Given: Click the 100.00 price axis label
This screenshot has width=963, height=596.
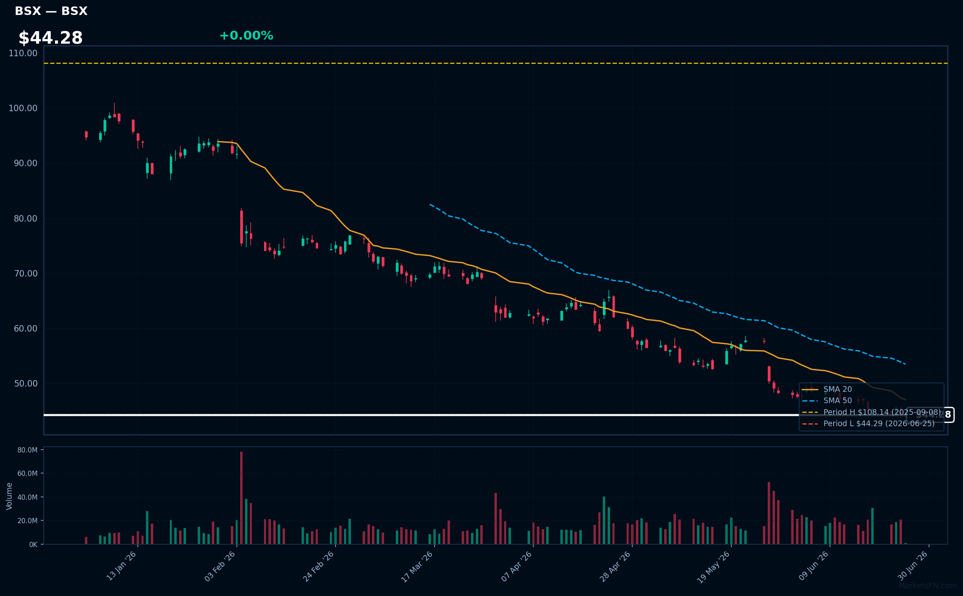Looking at the screenshot, I should (x=23, y=108).
